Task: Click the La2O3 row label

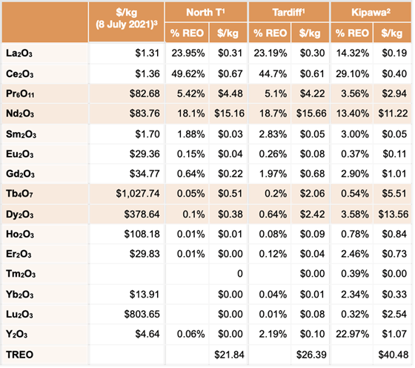Action: [x=19, y=53]
